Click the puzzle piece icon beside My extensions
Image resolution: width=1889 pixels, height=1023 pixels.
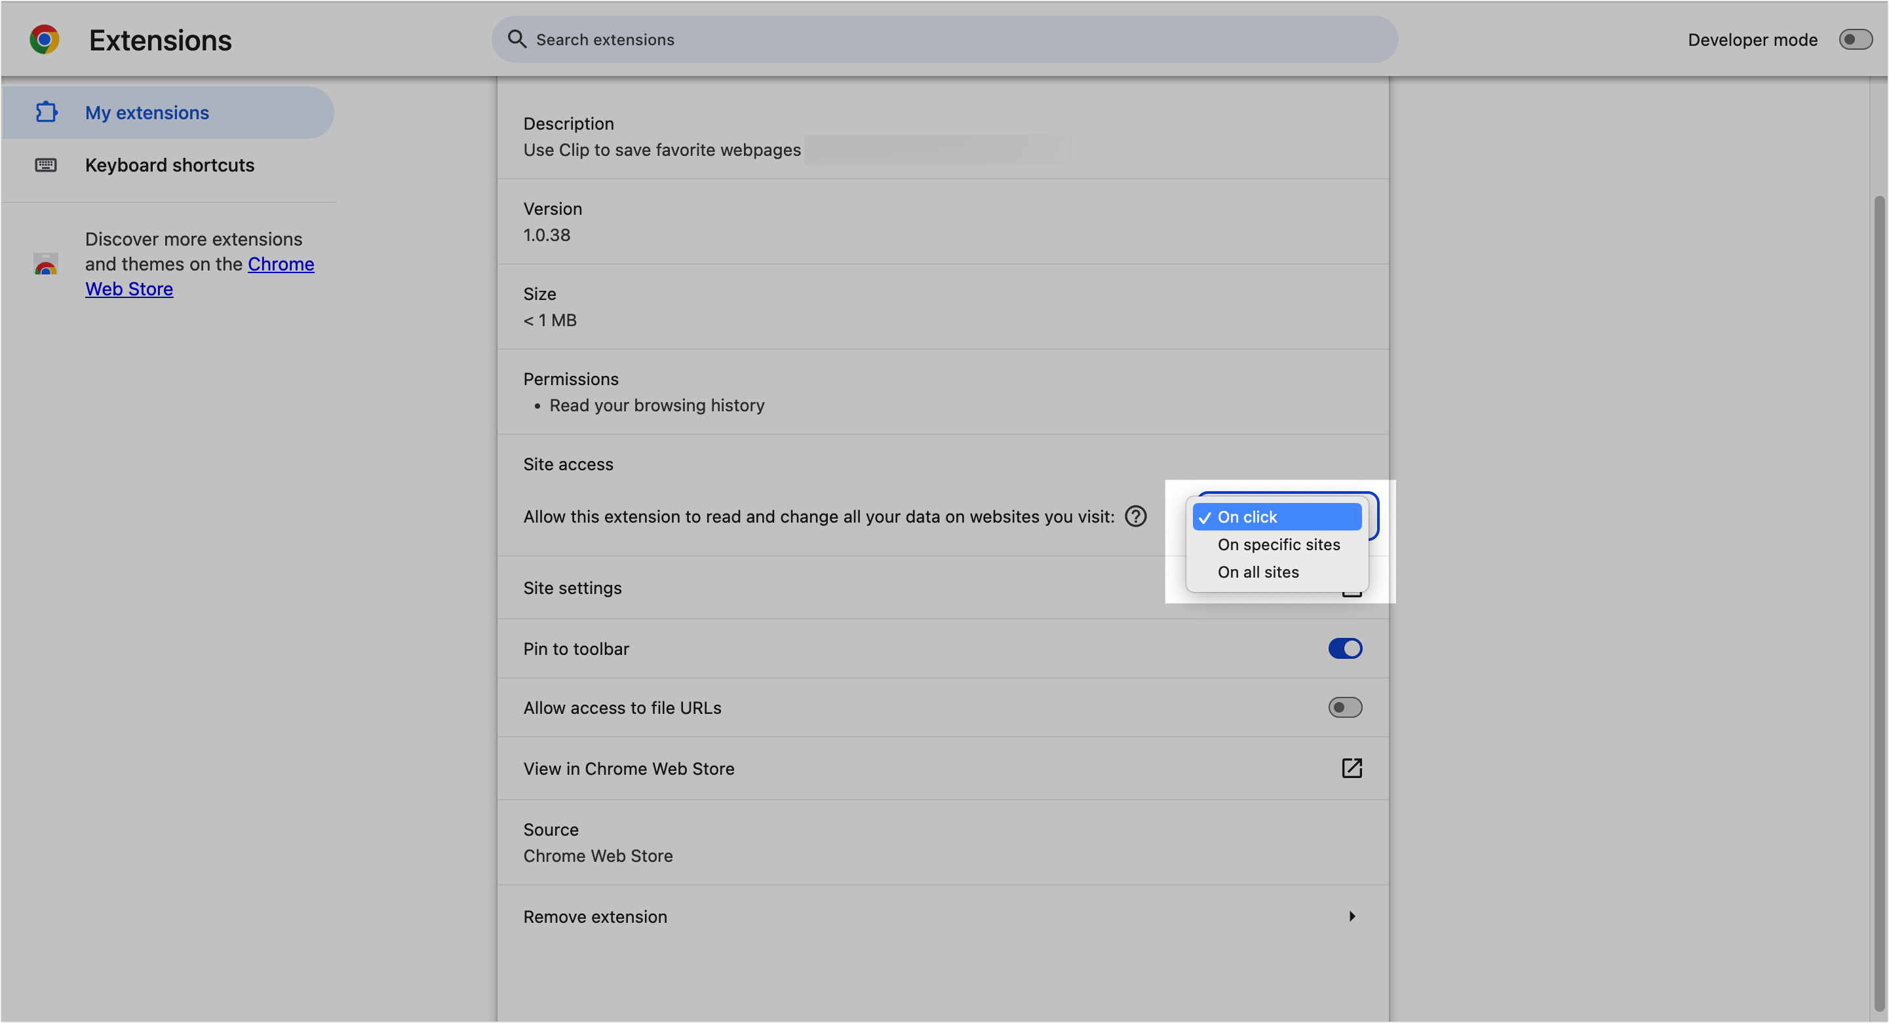(45, 112)
